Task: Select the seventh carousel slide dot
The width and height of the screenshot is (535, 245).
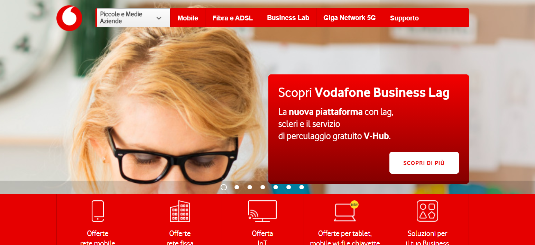Action: pyautogui.click(x=302, y=187)
